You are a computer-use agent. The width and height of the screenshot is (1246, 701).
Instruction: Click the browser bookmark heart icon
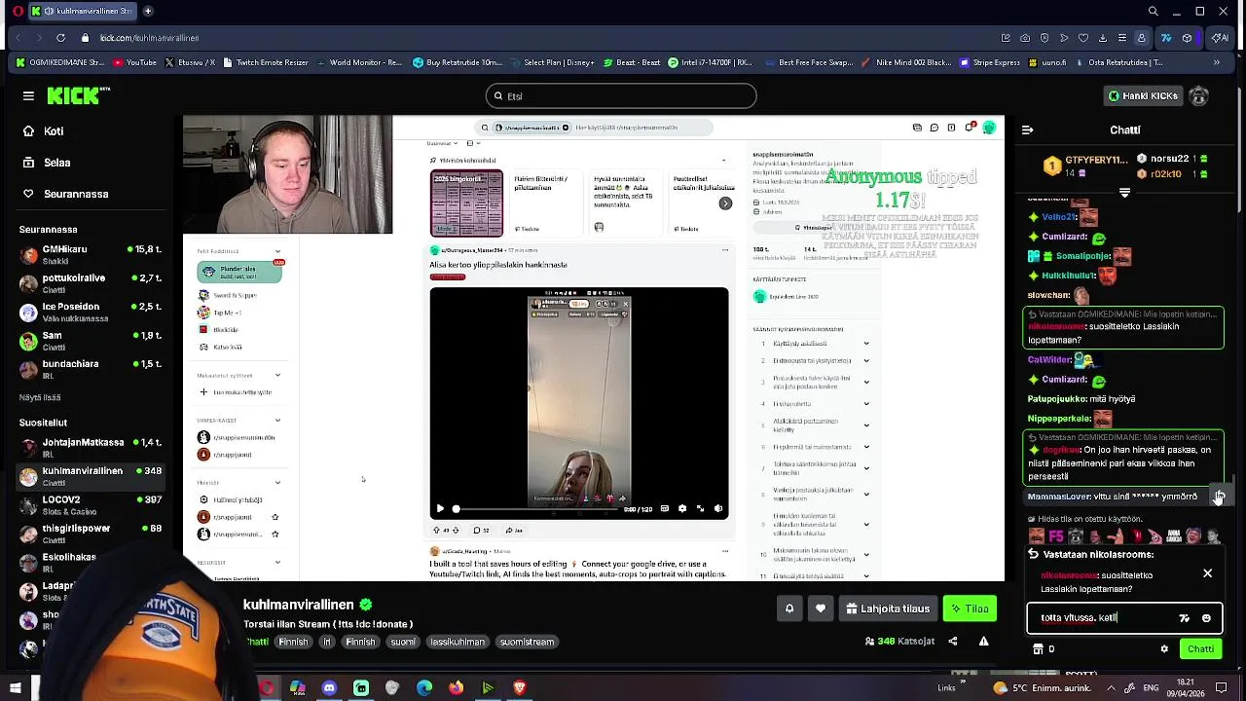(x=1082, y=38)
